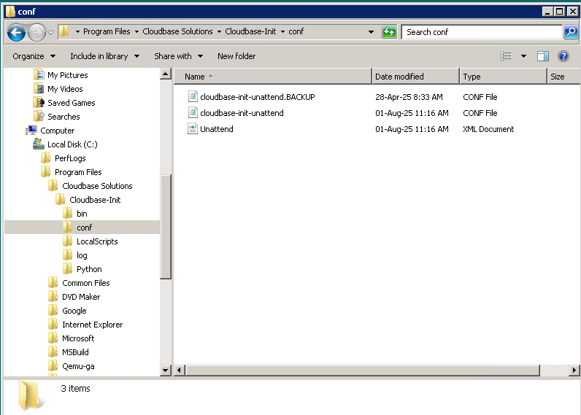The width and height of the screenshot is (581, 415).
Task: Select the cloudbase-init-unattend.BACKUP file
Action: tap(257, 97)
